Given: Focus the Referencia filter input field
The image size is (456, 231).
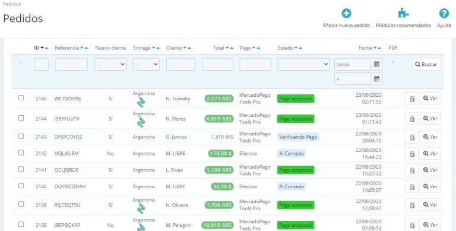Looking at the screenshot, I should tap(71, 64).
